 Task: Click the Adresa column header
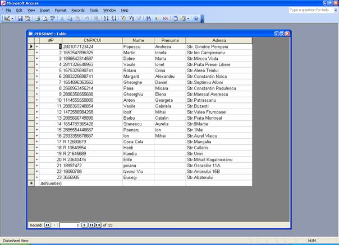coord(219,40)
